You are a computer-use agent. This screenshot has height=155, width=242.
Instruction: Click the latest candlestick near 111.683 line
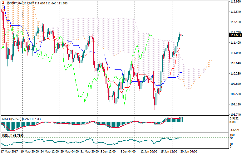(x=182, y=35)
